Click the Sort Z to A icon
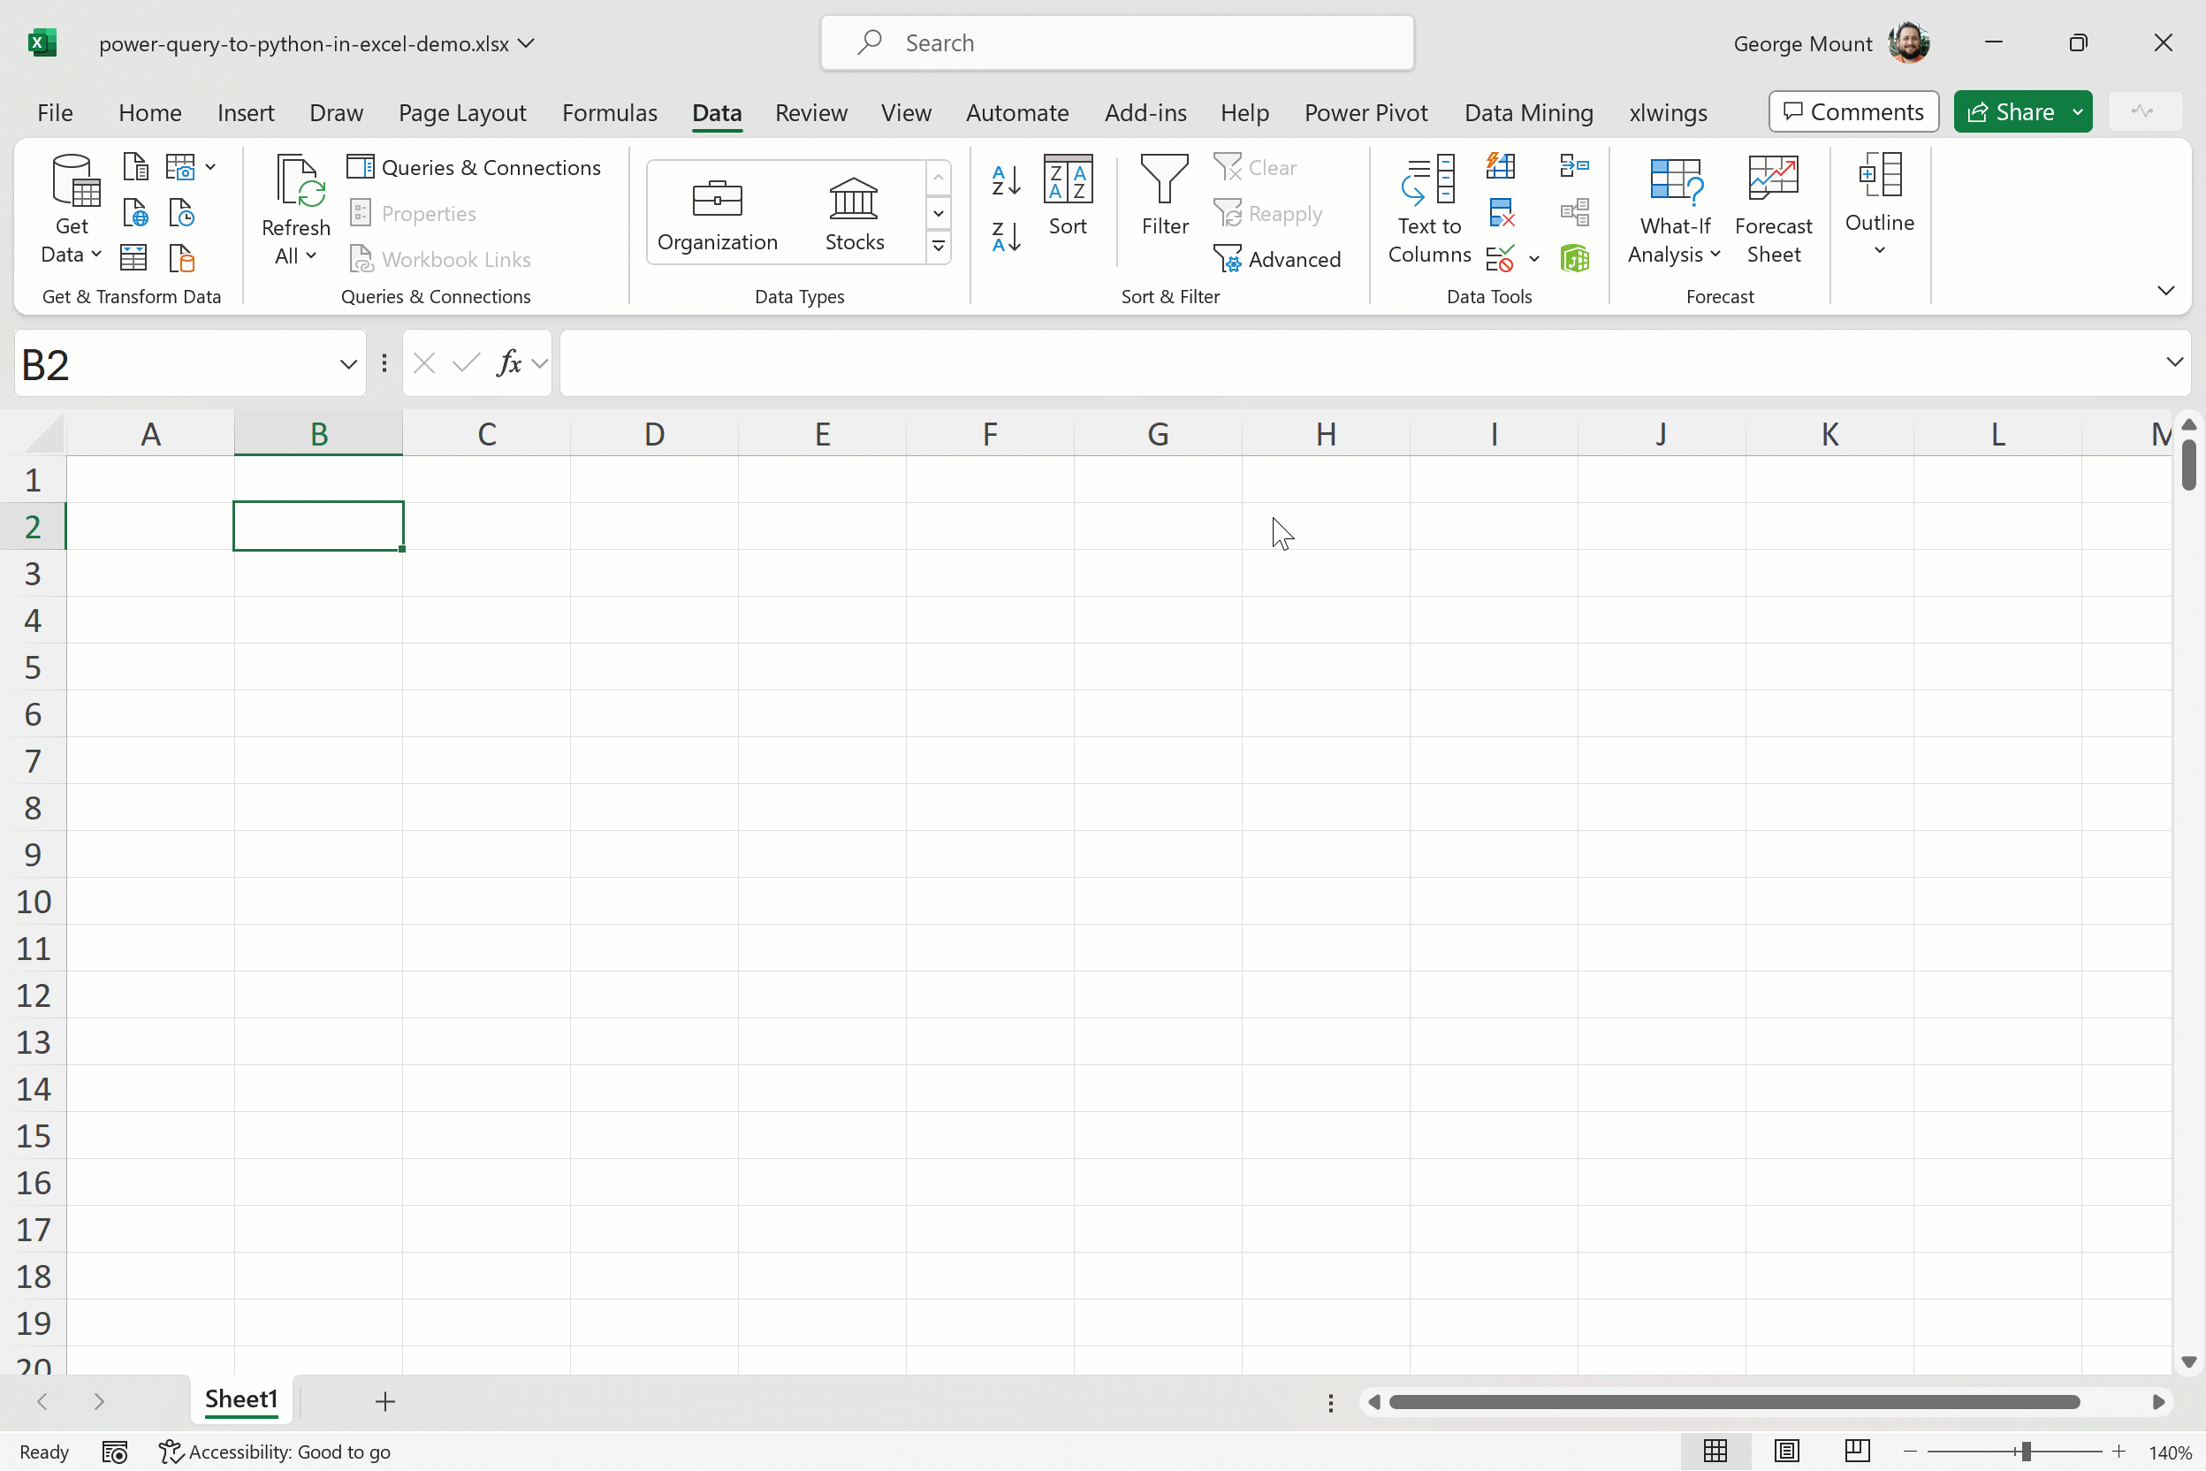This screenshot has height=1471, width=2206. 1006,235
